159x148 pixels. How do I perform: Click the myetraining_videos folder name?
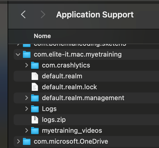[x=72, y=131]
